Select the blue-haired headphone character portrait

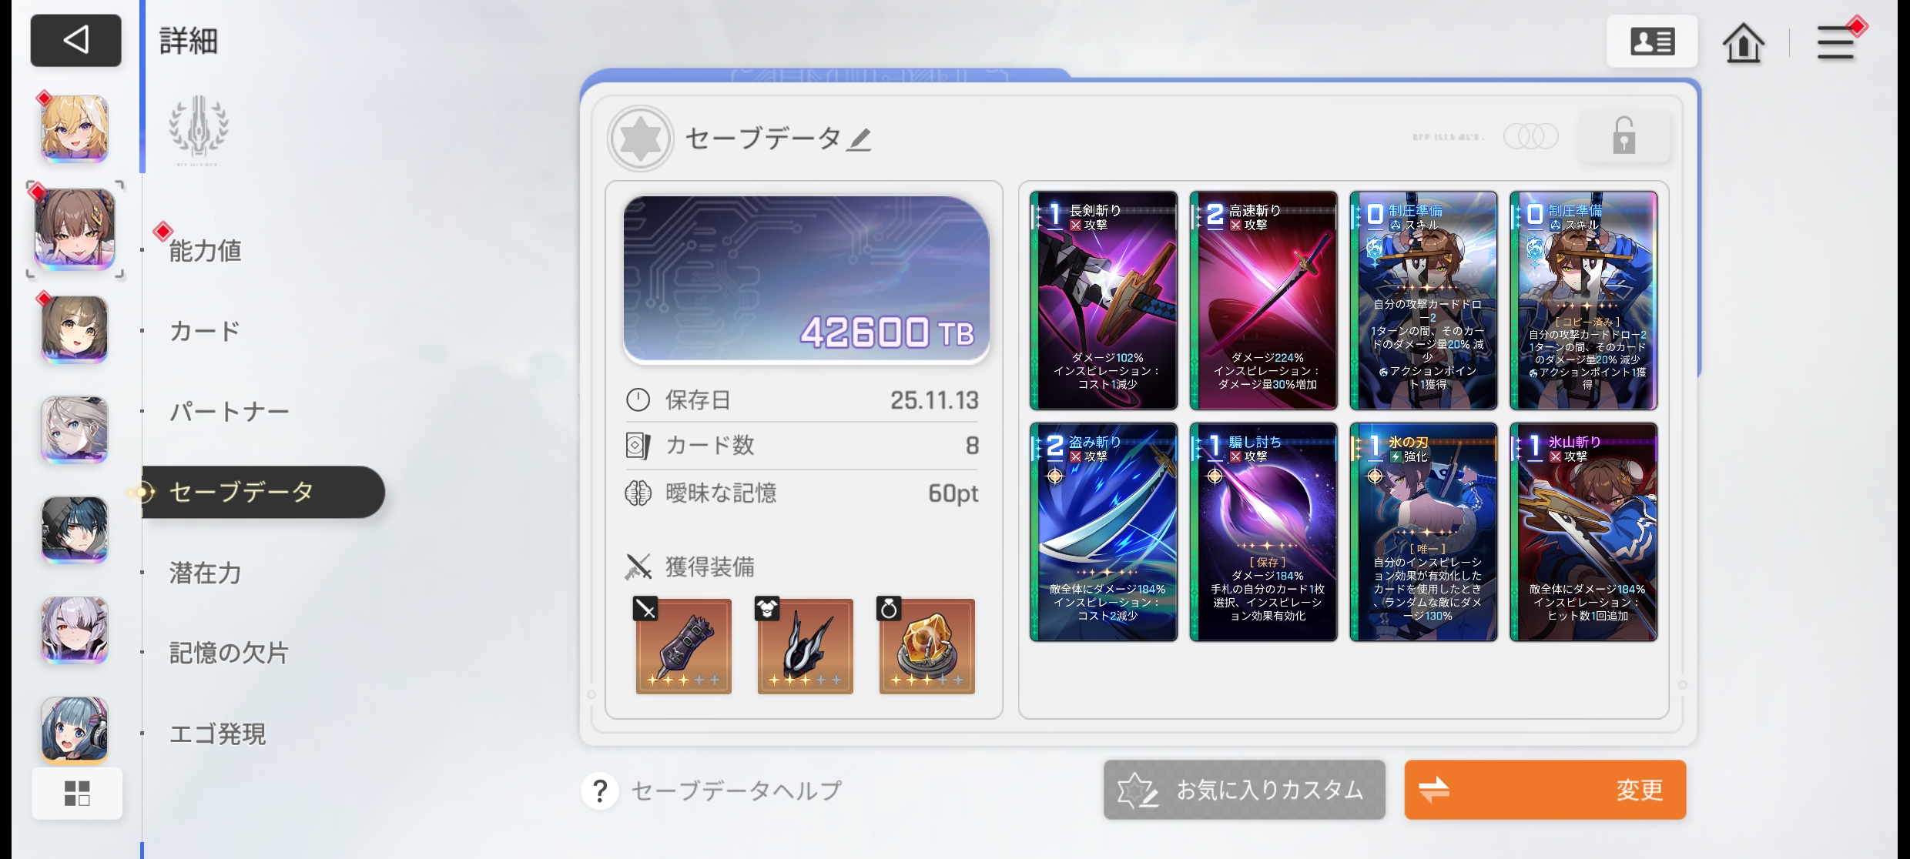(75, 729)
